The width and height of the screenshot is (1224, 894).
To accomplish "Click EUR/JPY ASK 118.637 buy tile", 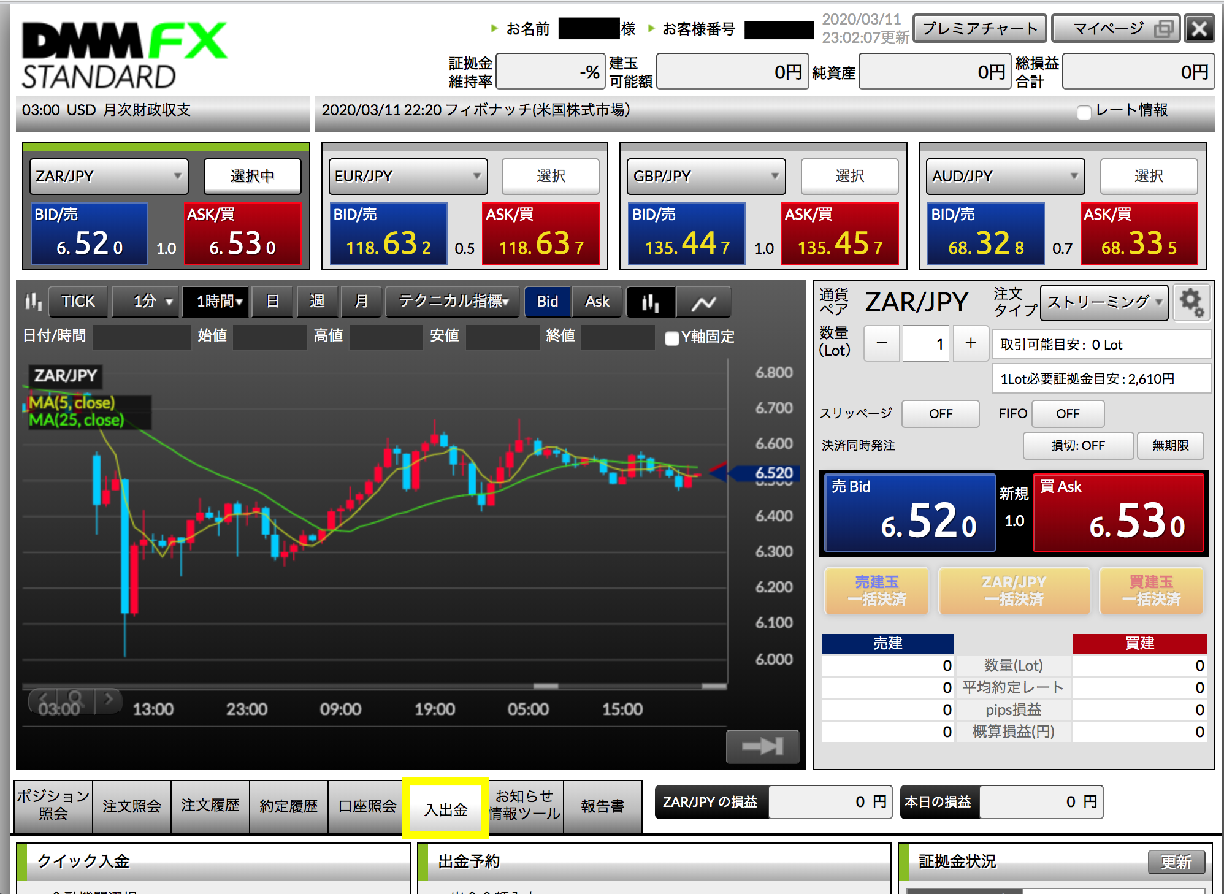I will point(541,234).
